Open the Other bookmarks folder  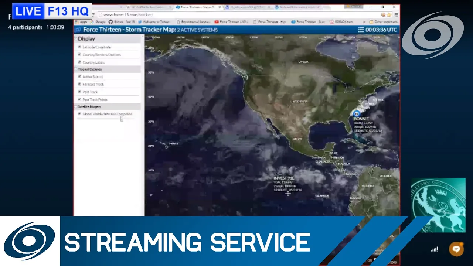pyautogui.click(x=384, y=22)
